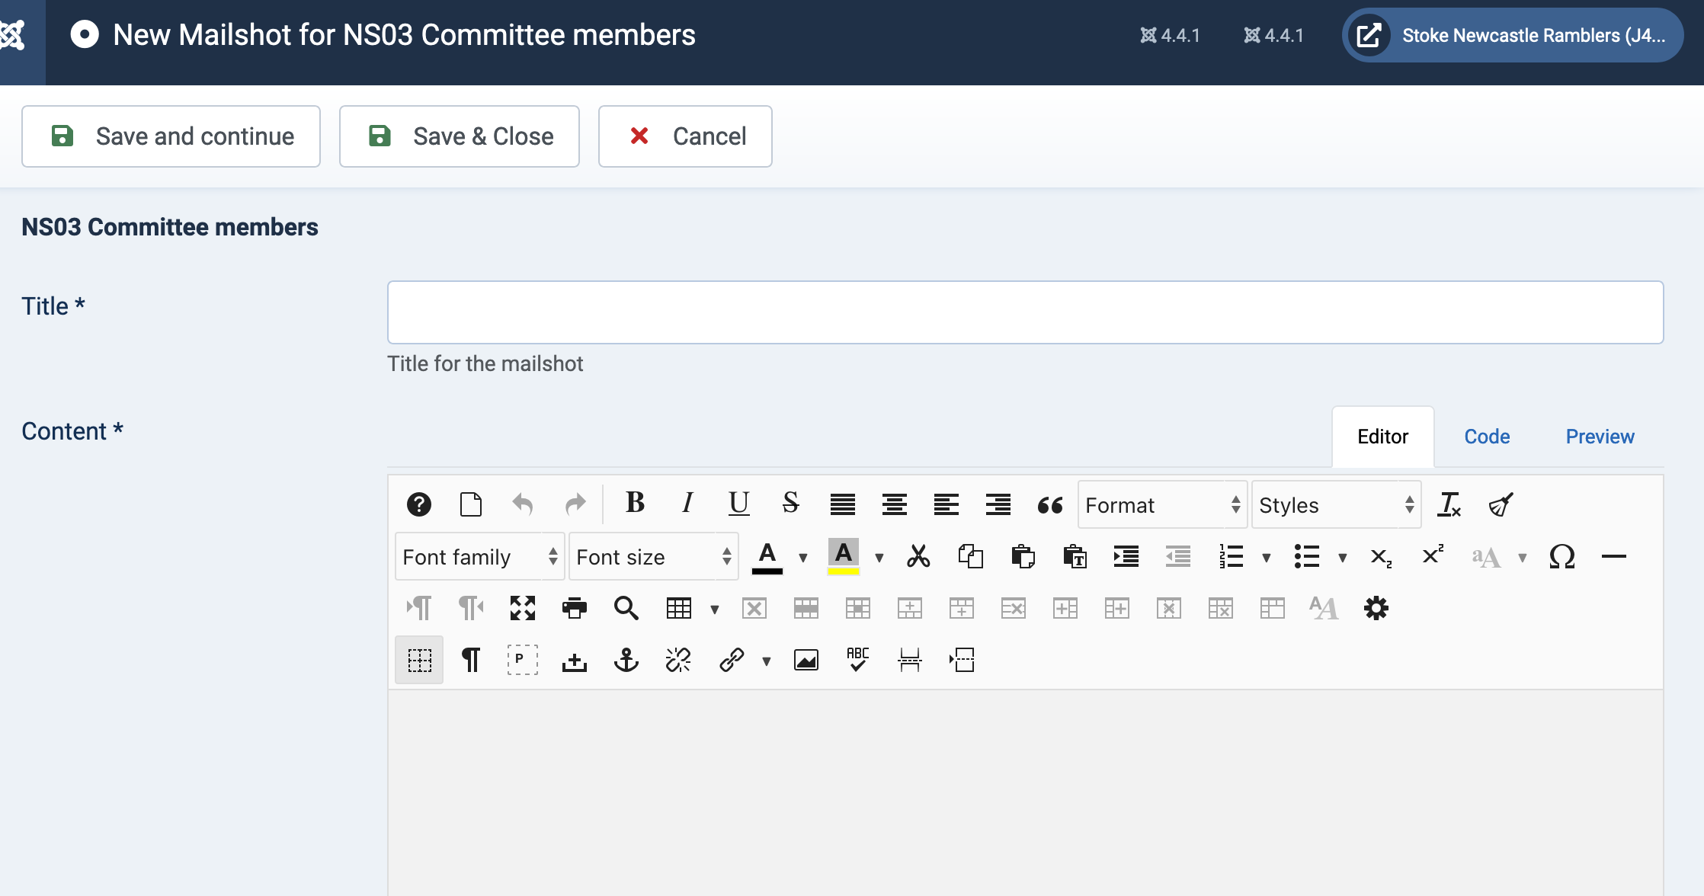Click the cleanup code brush icon
This screenshot has height=896, width=1704.
1501,504
